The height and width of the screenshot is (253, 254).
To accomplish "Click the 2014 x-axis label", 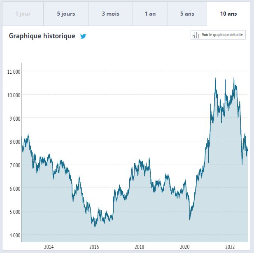I will pos(49,247).
